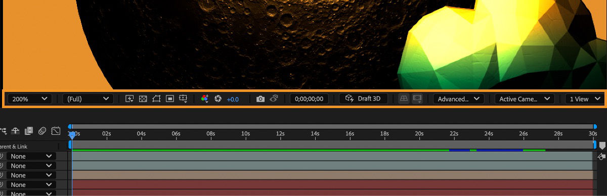
Task: Click the time navigator start handle
Action: pos(70,126)
